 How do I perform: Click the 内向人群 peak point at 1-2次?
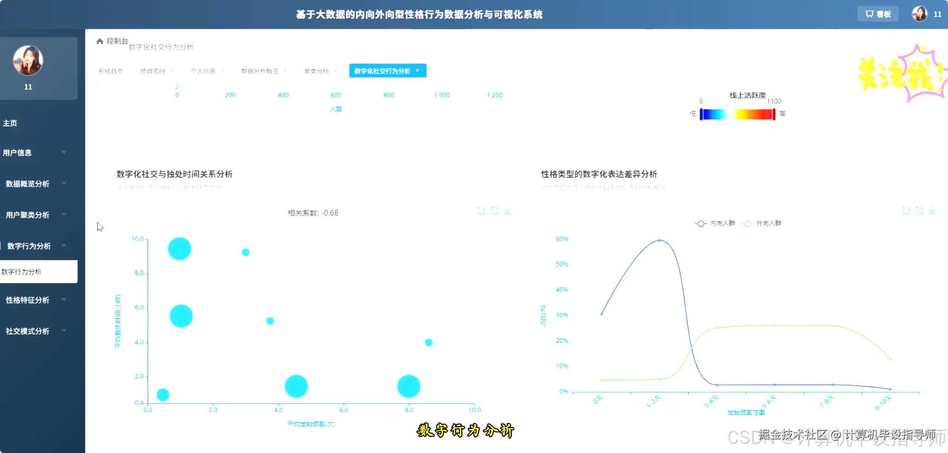[660, 240]
